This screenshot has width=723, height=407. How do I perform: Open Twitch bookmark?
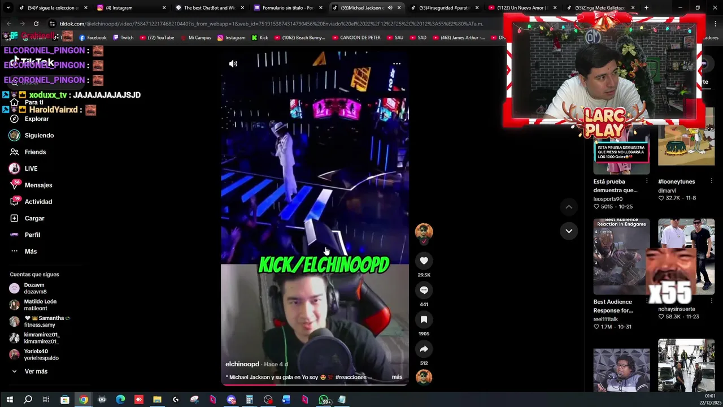(x=123, y=37)
